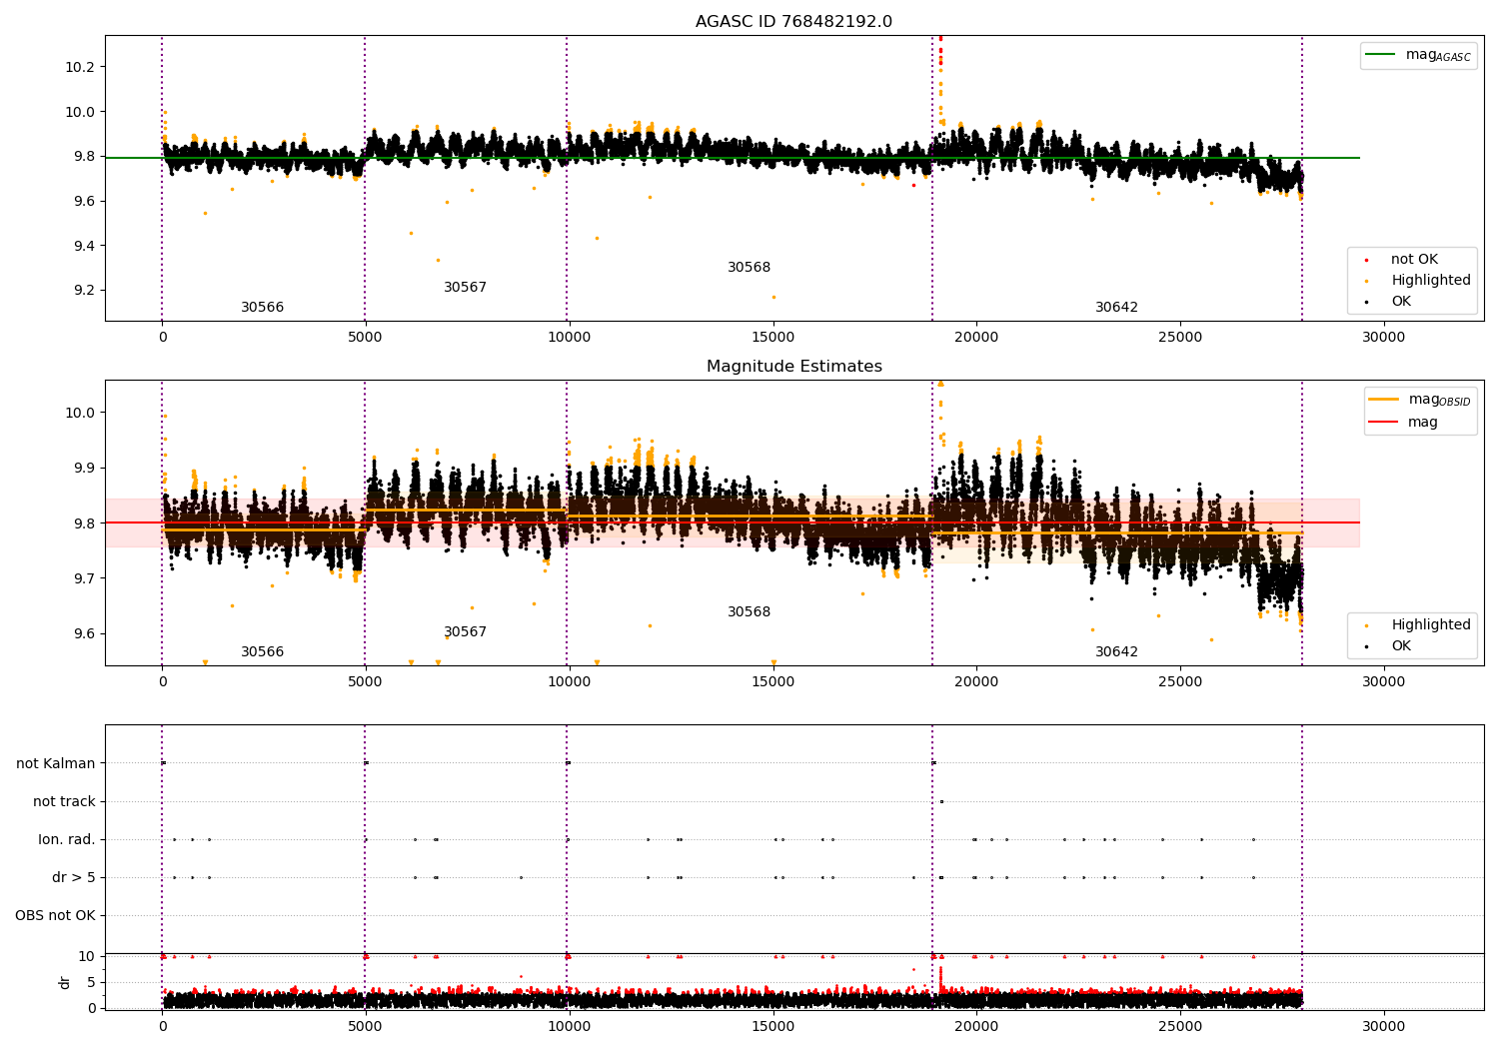The height and width of the screenshot is (1049, 1499).
Task: Click the 'Ion. rad.' axis label
Action: pos(67,840)
